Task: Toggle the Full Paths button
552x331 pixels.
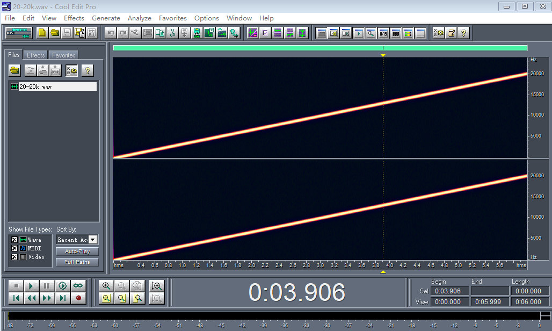Action: (x=77, y=262)
